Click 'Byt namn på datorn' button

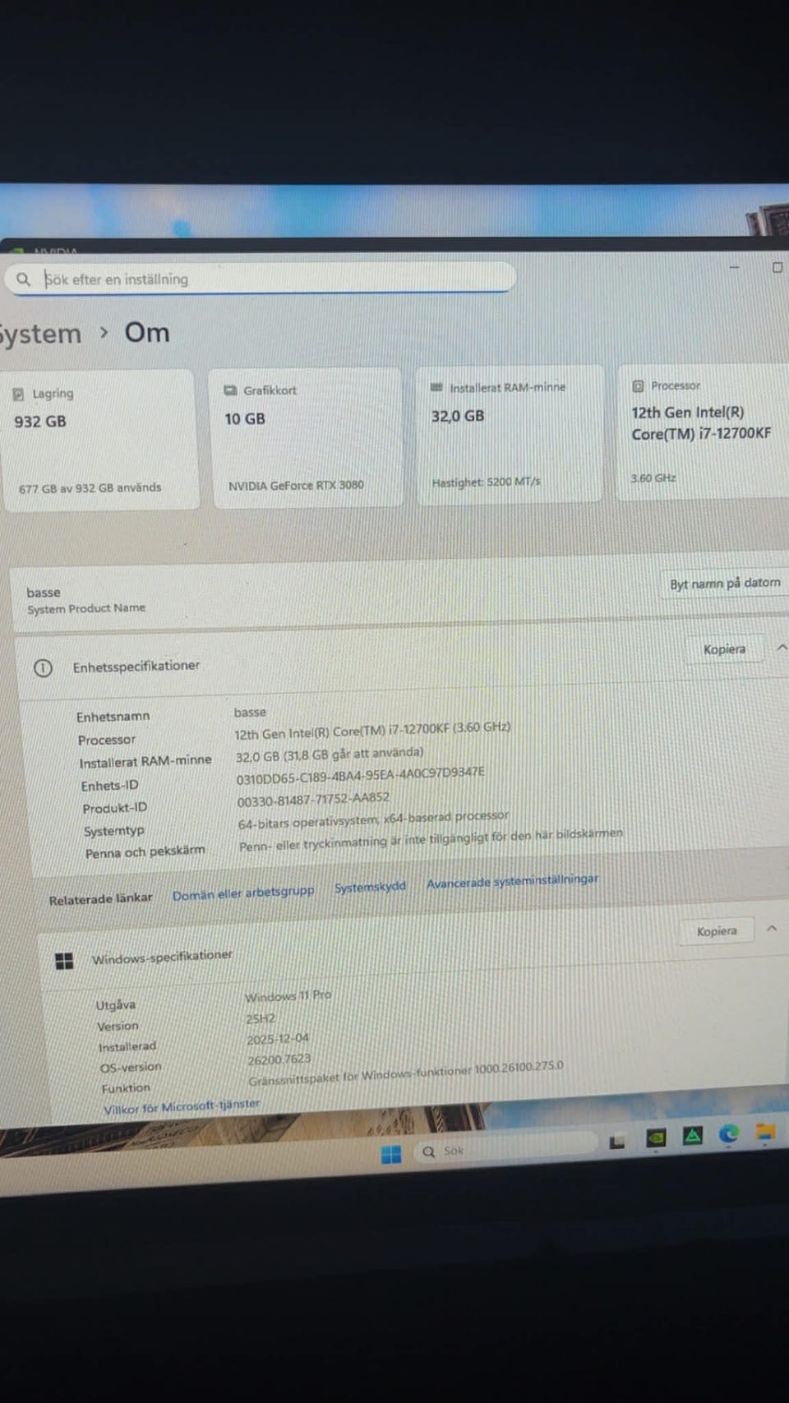tap(724, 584)
